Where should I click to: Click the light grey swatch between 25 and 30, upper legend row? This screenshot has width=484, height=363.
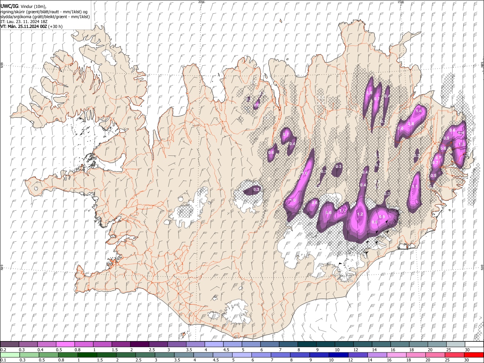coord(455,344)
